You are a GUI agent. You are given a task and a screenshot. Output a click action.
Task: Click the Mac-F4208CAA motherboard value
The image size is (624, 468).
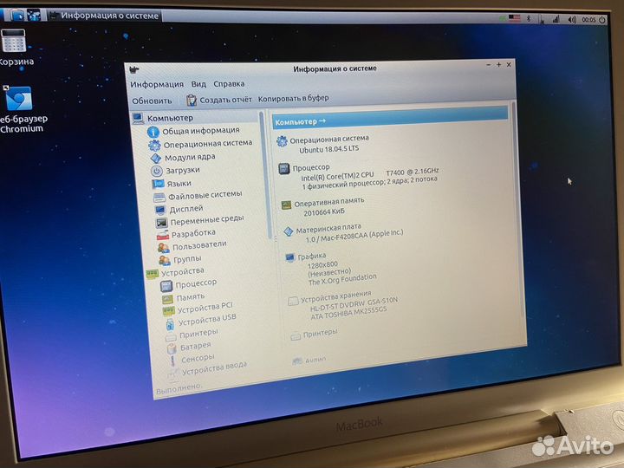pyautogui.click(x=354, y=236)
